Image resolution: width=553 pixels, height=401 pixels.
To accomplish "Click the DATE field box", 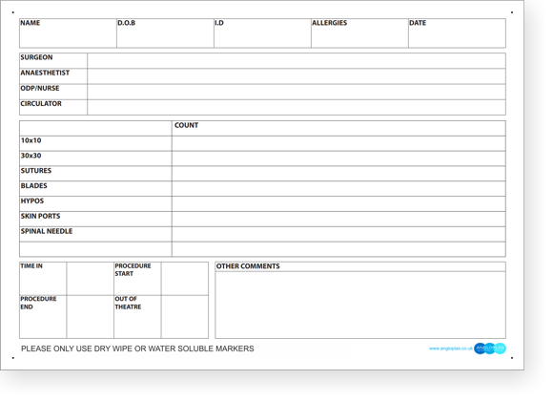I will coord(457,33).
